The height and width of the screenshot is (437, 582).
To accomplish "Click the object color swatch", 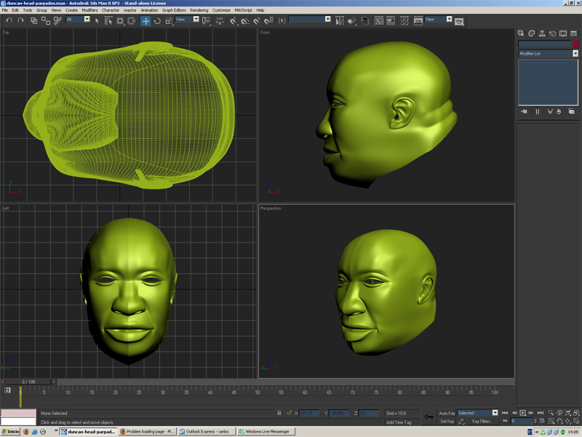I will 575,44.
